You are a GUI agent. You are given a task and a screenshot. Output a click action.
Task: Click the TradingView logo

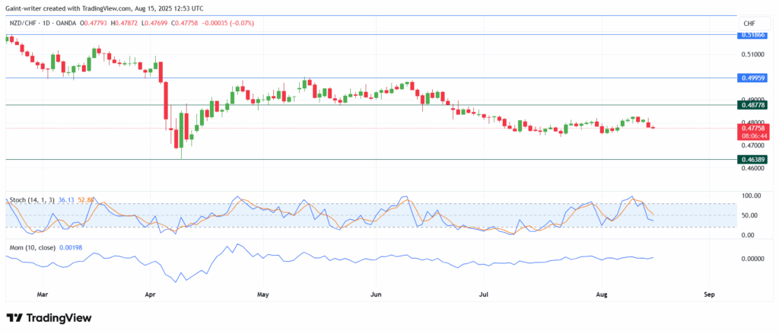pyautogui.click(x=49, y=318)
